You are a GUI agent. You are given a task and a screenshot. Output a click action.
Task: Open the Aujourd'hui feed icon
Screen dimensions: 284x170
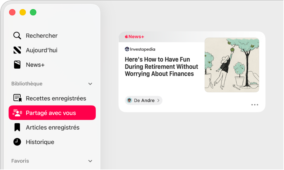[17, 50]
